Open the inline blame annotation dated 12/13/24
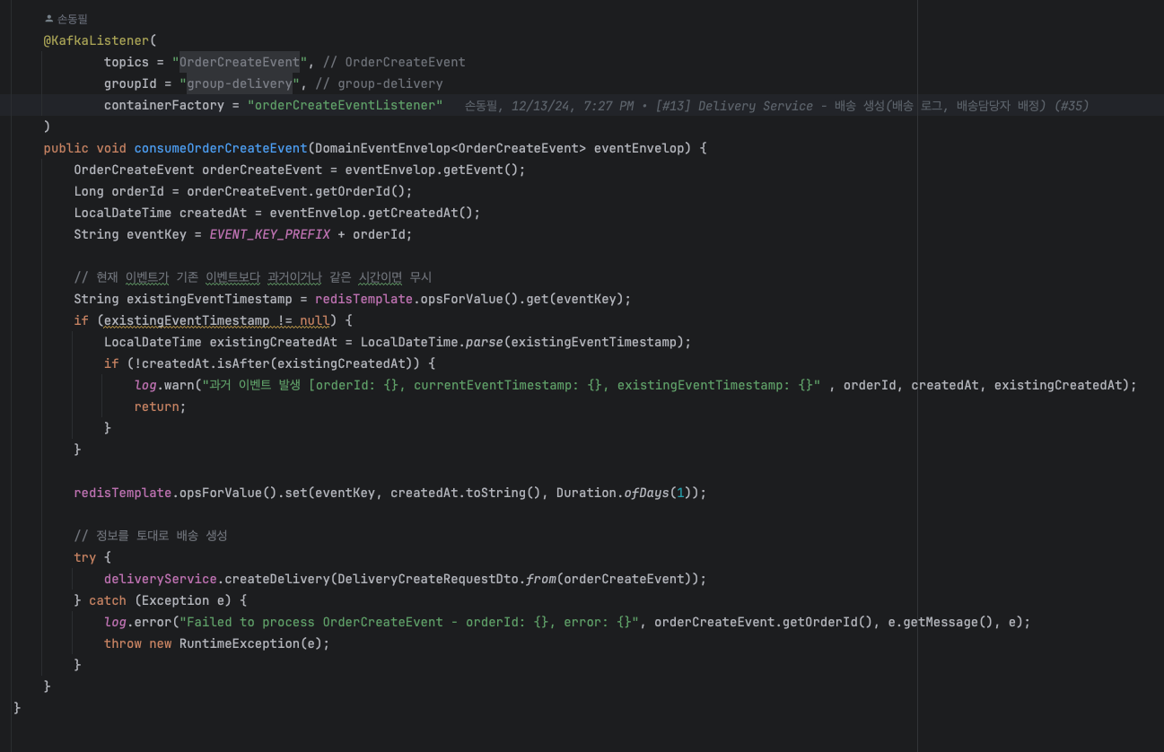This screenshot has width=1164, height=752. 776,106
